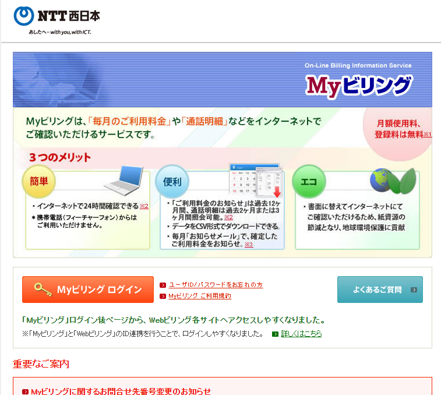Follow the 詳しくはこちら link

[301, 334]
